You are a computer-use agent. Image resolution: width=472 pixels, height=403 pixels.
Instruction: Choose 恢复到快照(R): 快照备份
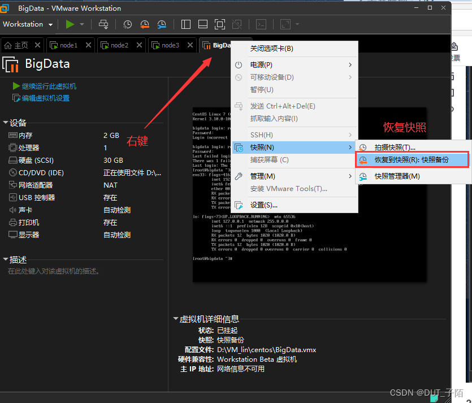[412, 160]
